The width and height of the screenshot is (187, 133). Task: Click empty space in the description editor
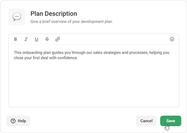coord(94,83)
